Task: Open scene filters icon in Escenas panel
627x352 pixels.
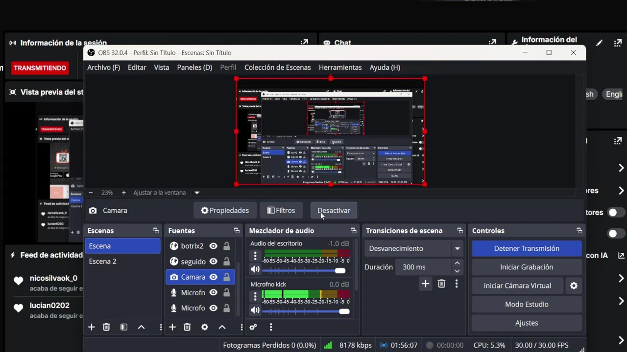Action: point(124,327)
